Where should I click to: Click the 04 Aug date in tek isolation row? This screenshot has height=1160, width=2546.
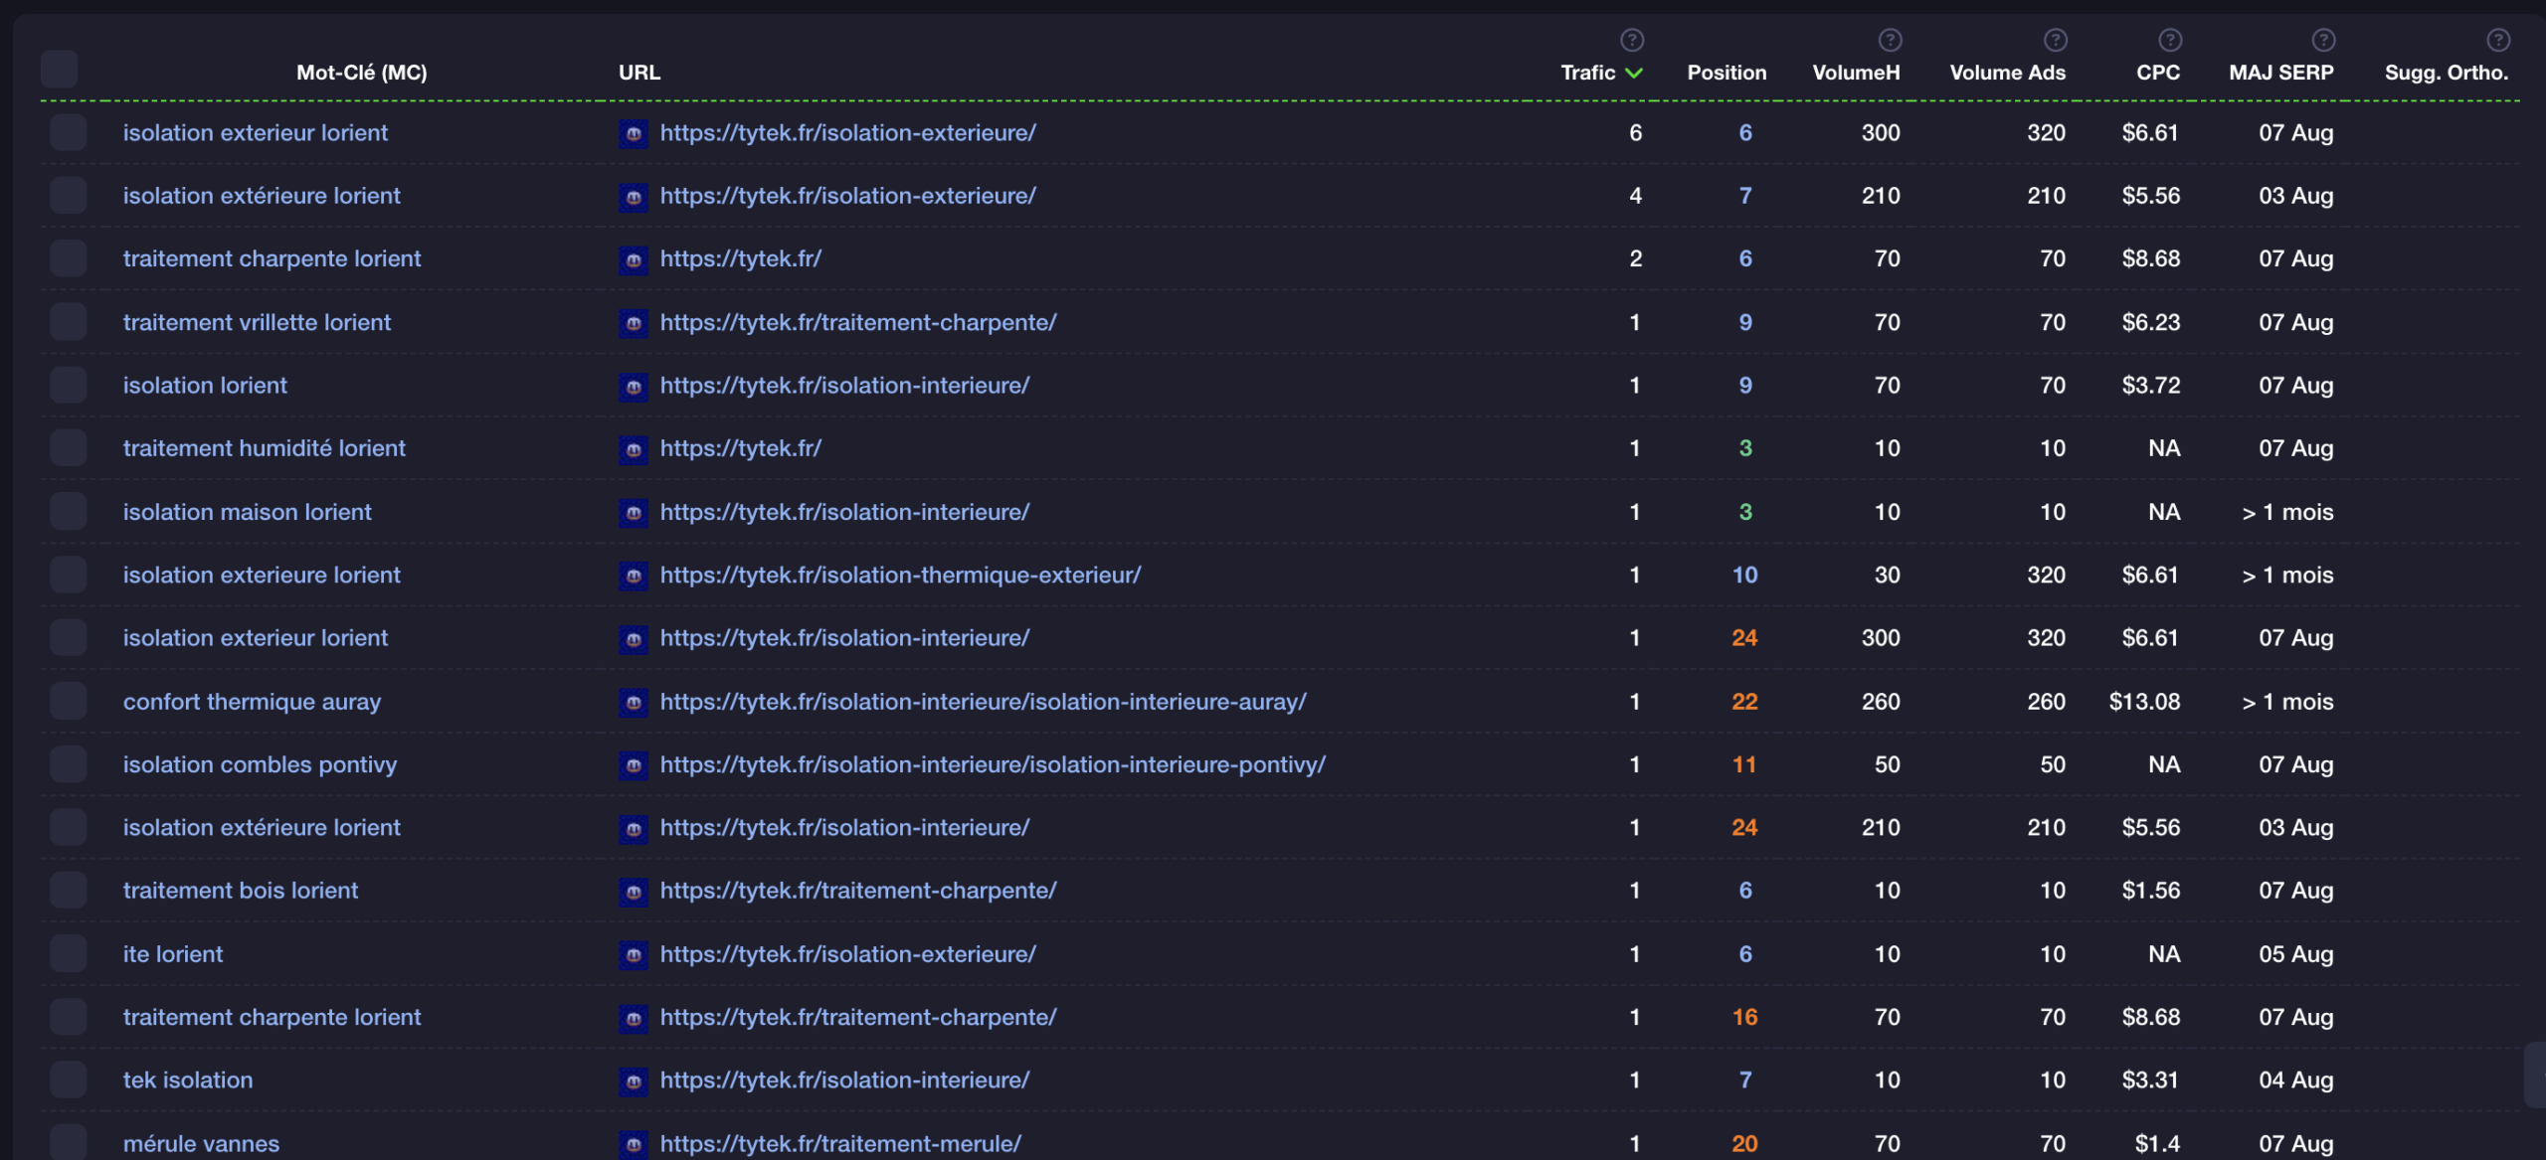[2295, 1079]
